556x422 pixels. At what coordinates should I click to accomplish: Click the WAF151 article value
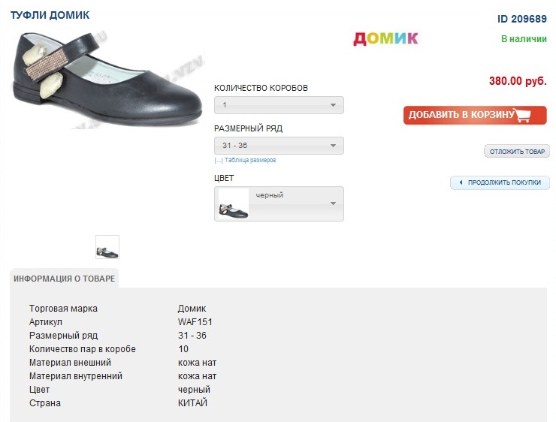coord(195,322)
